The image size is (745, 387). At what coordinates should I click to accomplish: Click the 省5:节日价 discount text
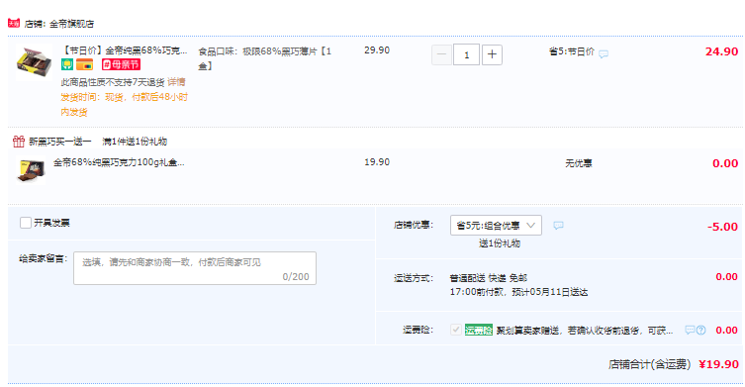click(x=572, y=51)
